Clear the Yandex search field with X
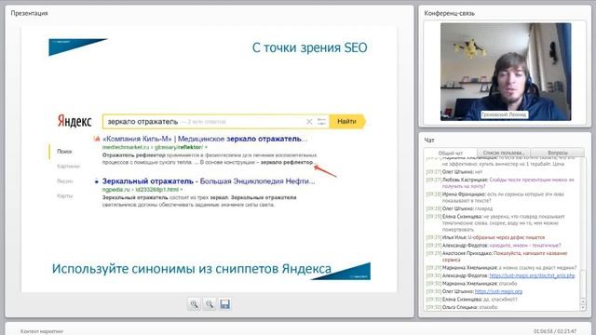 tap(309, 122)
